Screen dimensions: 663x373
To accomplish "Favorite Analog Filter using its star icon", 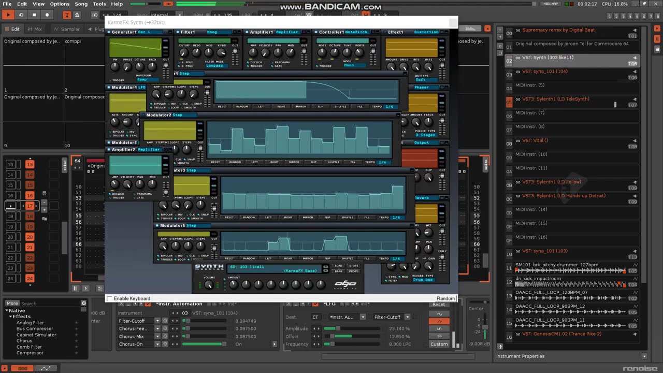I will click(76, 323).
